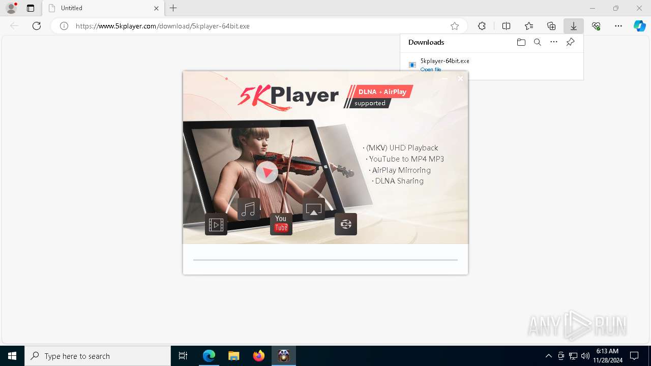The height and width of the screenshot is (366, 651).
Task: Refresh the page
Action: pos(37,26)
